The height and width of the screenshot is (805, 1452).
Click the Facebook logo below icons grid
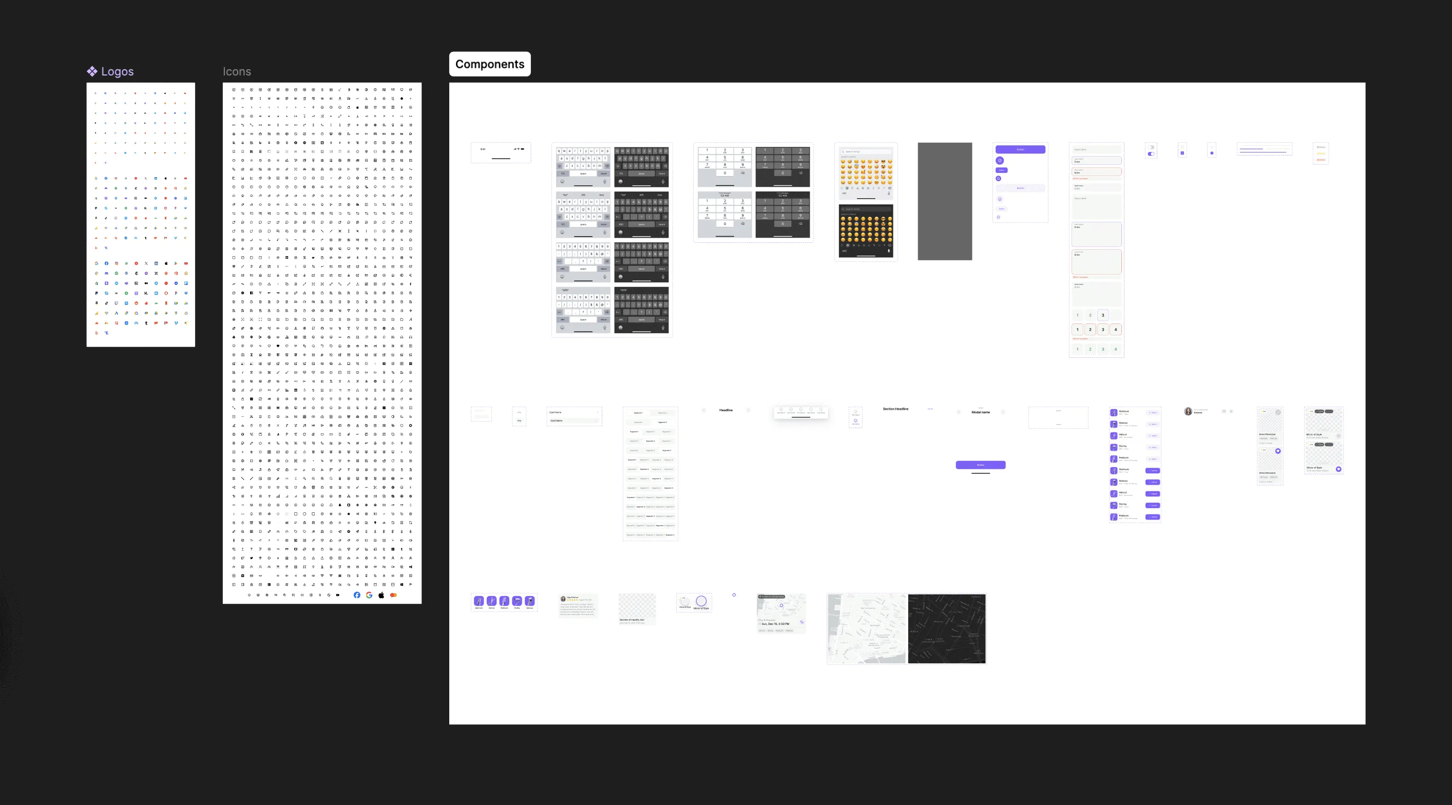click(357, 595)
